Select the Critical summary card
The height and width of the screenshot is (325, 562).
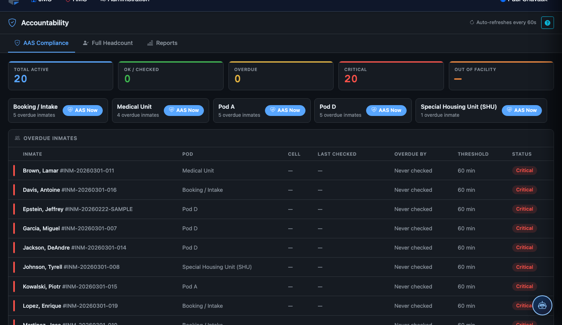coord(391,76)
